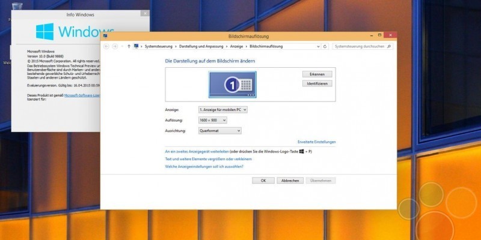Click the Ausrichtung: label
Viewport: 481px width, 240px height.
tap(176, 131)
